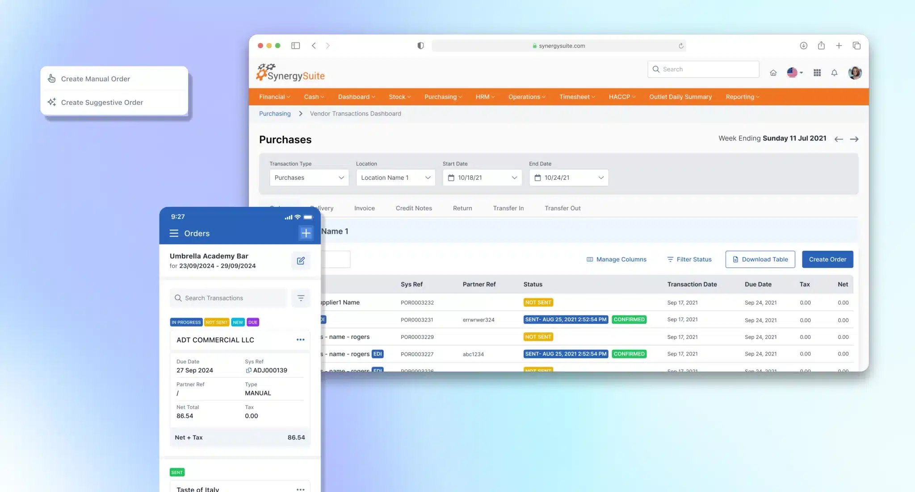The height and width of the screenshot is (492, 915).
Task: Go to next week arrow
Action: point(854,139)
